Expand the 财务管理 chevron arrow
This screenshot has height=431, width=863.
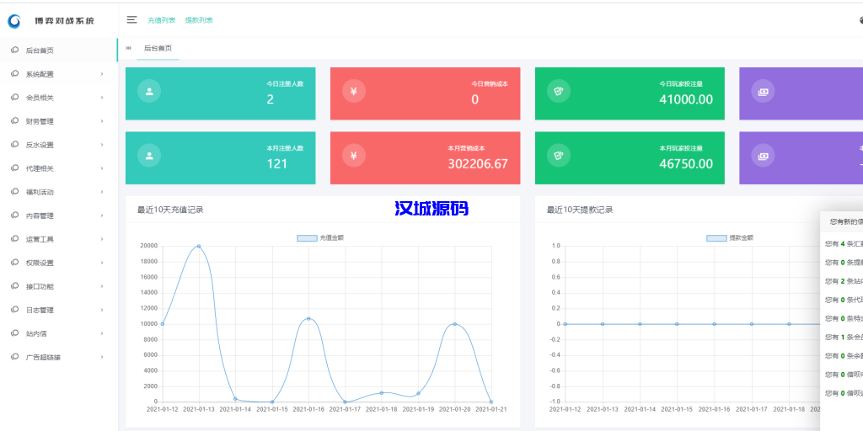click(x=102, y=121)
